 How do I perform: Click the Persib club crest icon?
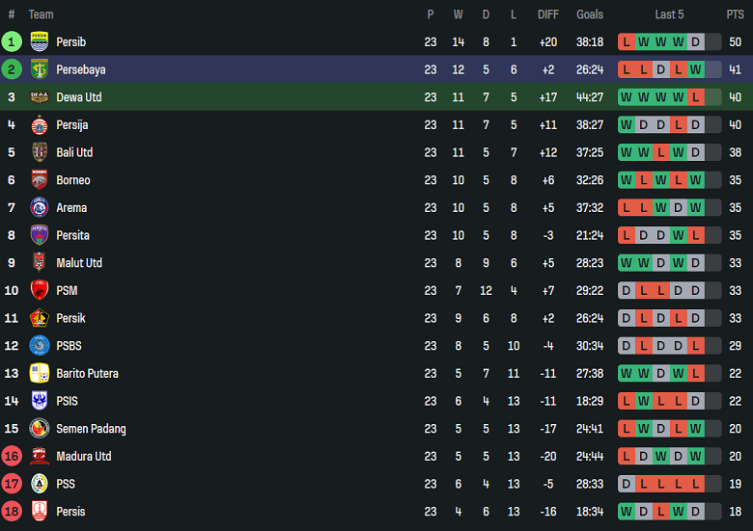(x=40, y=41)
